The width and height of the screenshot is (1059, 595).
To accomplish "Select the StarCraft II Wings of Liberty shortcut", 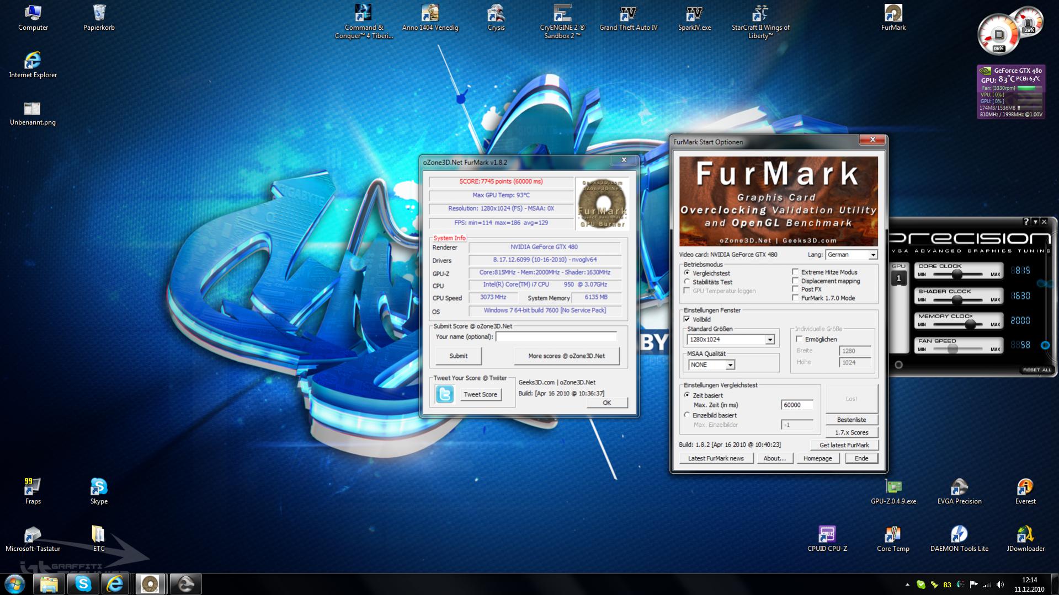I will coord(760,22).
